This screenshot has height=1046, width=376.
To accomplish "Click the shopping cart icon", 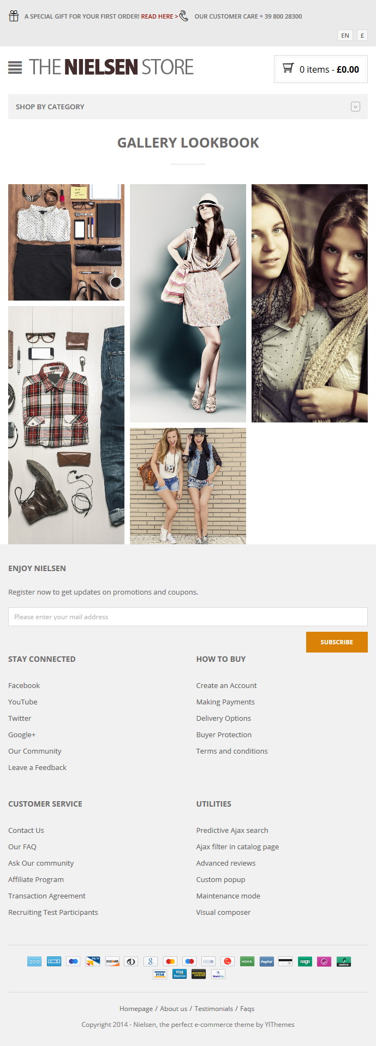I will 288,68.
